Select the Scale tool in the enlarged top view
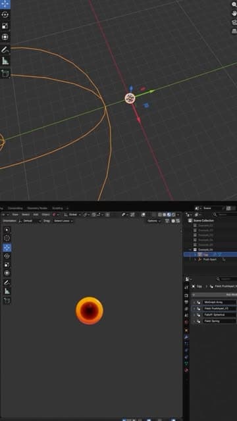 (x=5, y=26)
